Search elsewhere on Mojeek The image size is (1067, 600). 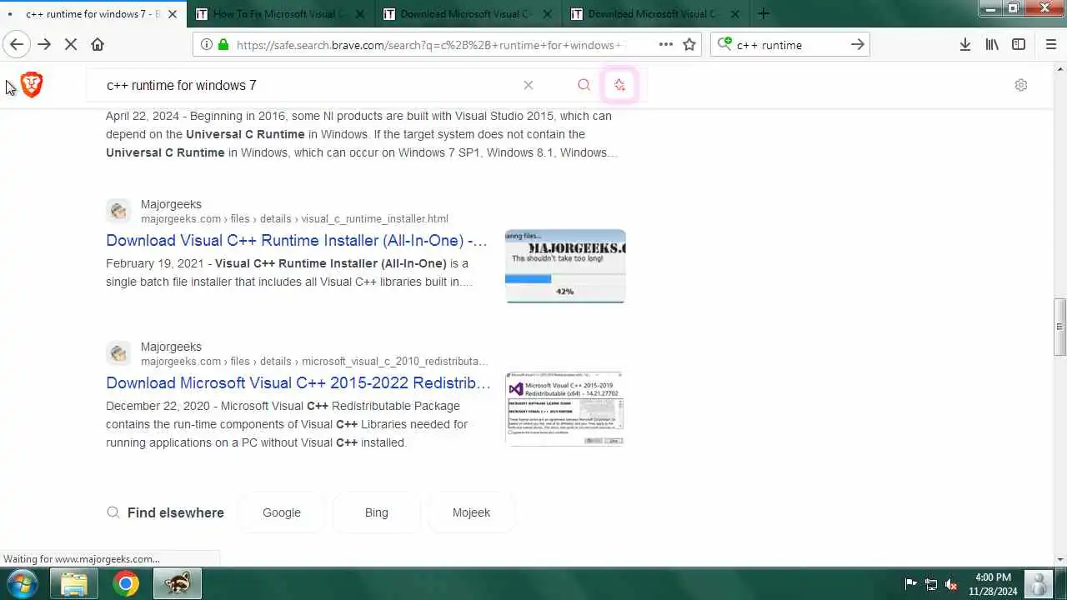tap(471, 512)
